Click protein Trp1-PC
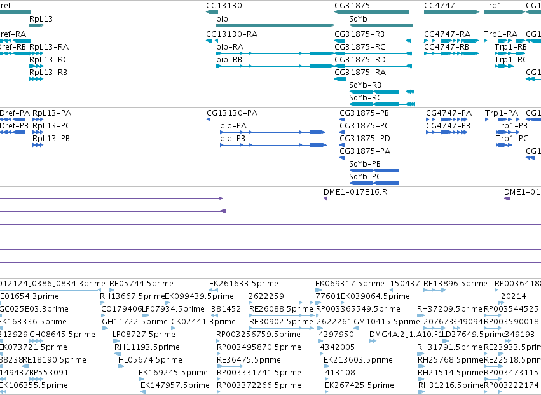 (x=512, y=139)
